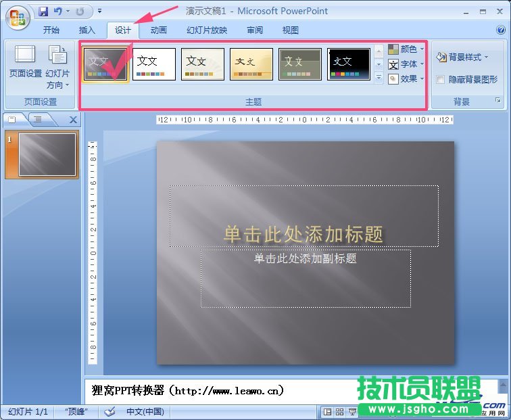The height and width of the screenshot is (420, 511).
Task: Undo the last action
Action: (x=57, y=11)
